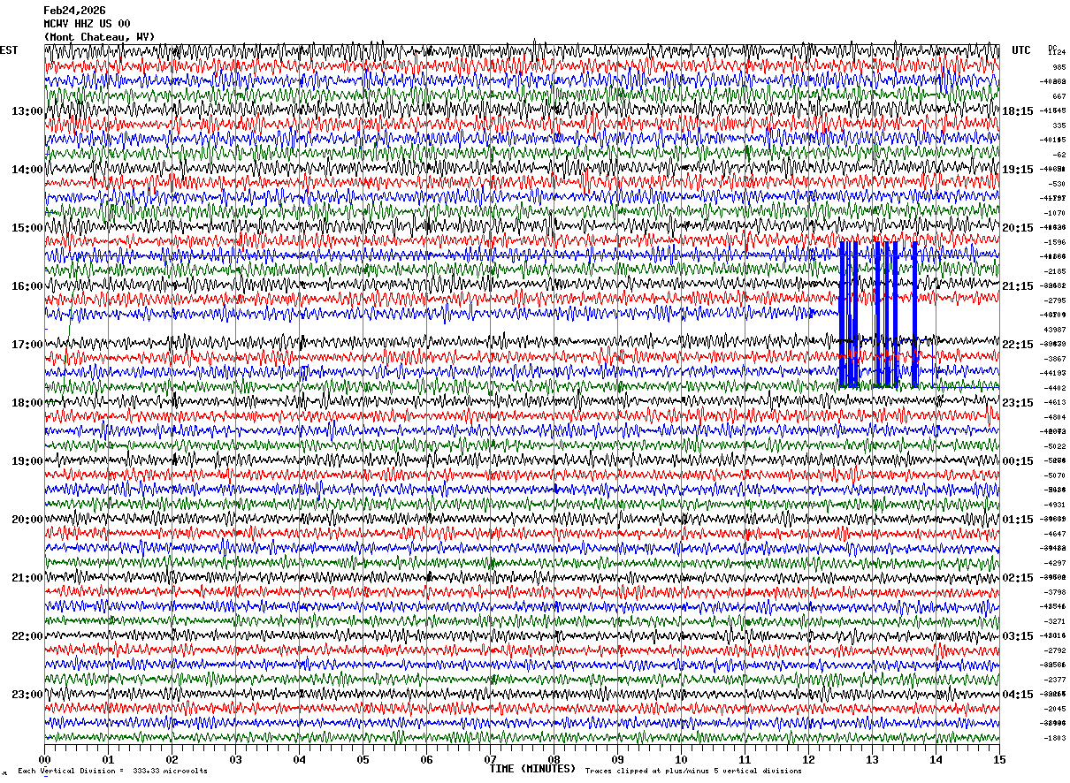Click minute 03 on the time axis
Screen dimensions: 1070x783
click(235, 759)
